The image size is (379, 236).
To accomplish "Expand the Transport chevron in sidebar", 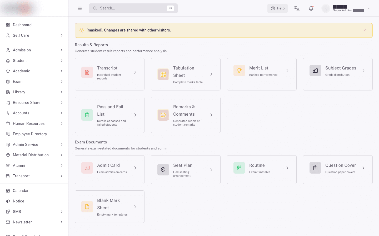I will point(62,176).
